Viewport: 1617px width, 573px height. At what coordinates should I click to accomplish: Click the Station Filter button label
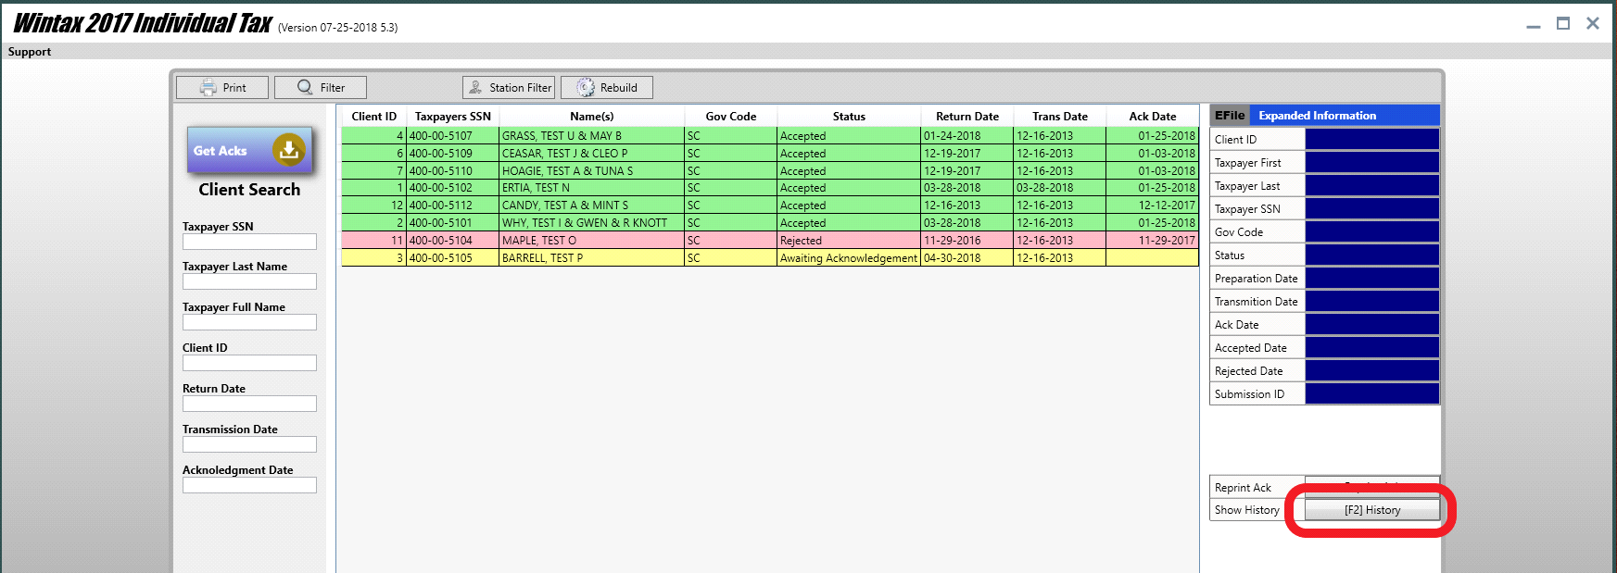(x=521, y=88)
